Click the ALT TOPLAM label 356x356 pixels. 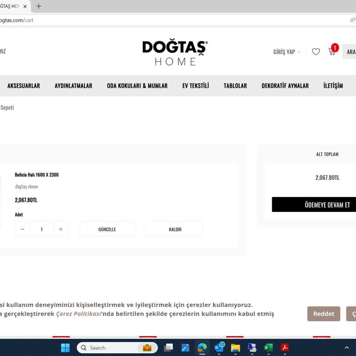327,154
